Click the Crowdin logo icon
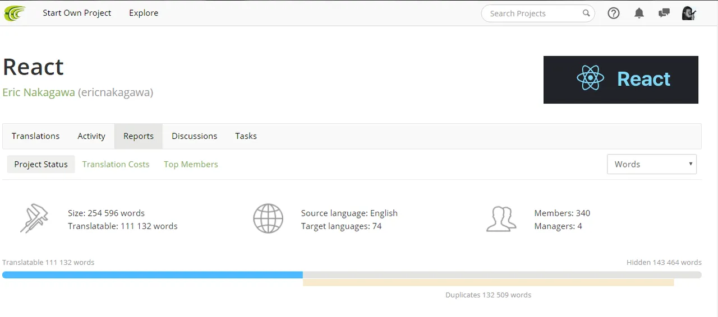This screenshot has height=317, width=718. (x=14, y=13)
